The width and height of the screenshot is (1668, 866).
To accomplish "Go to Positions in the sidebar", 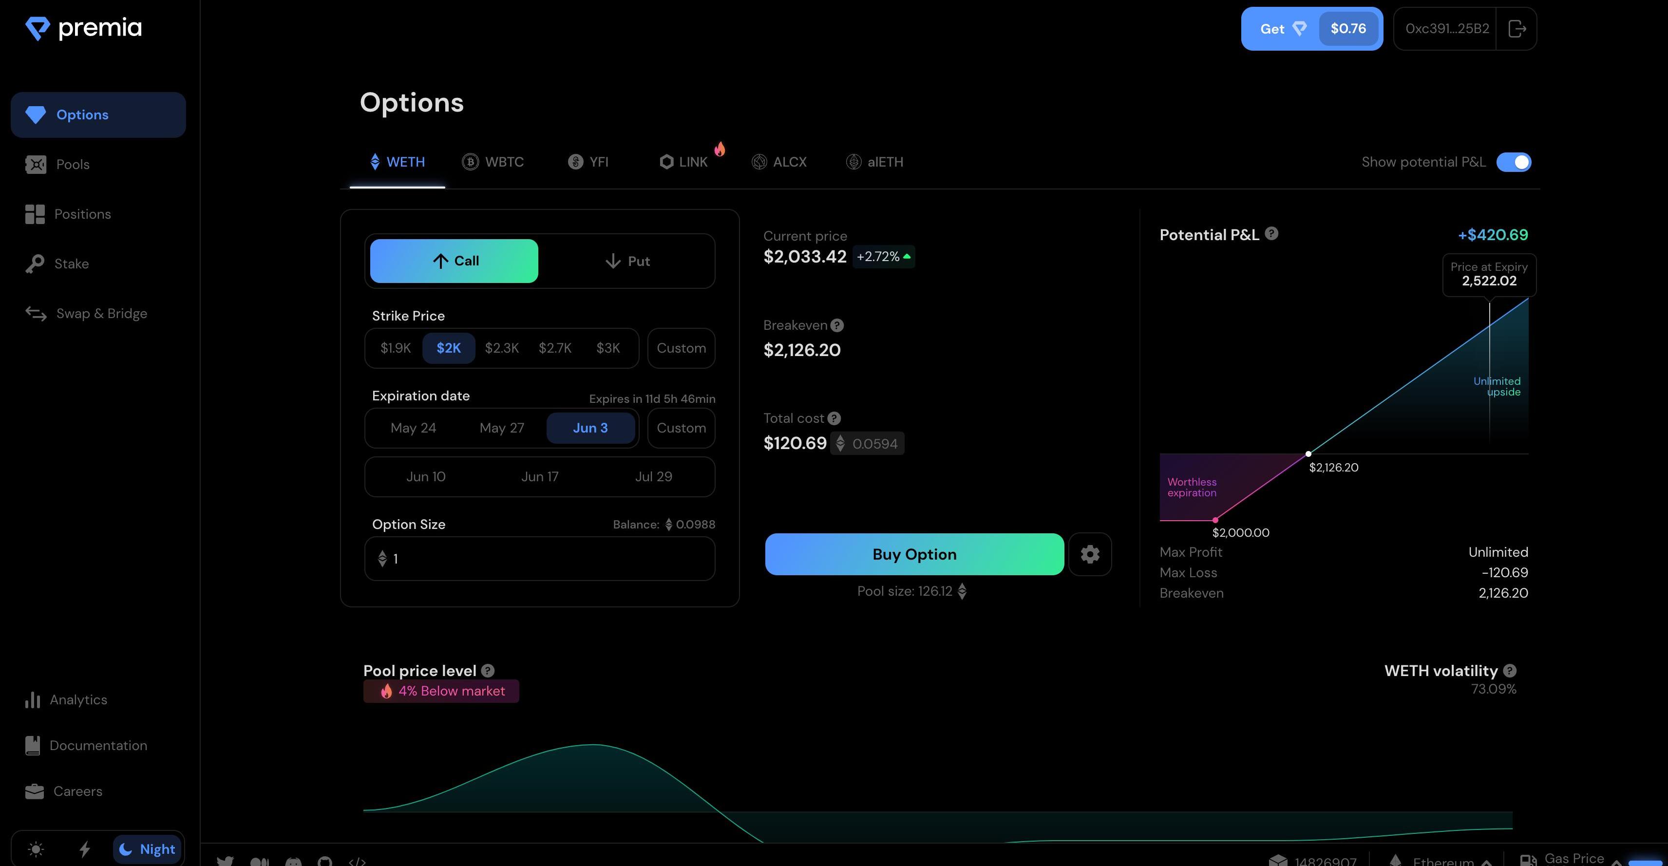I will pos(82,214).
